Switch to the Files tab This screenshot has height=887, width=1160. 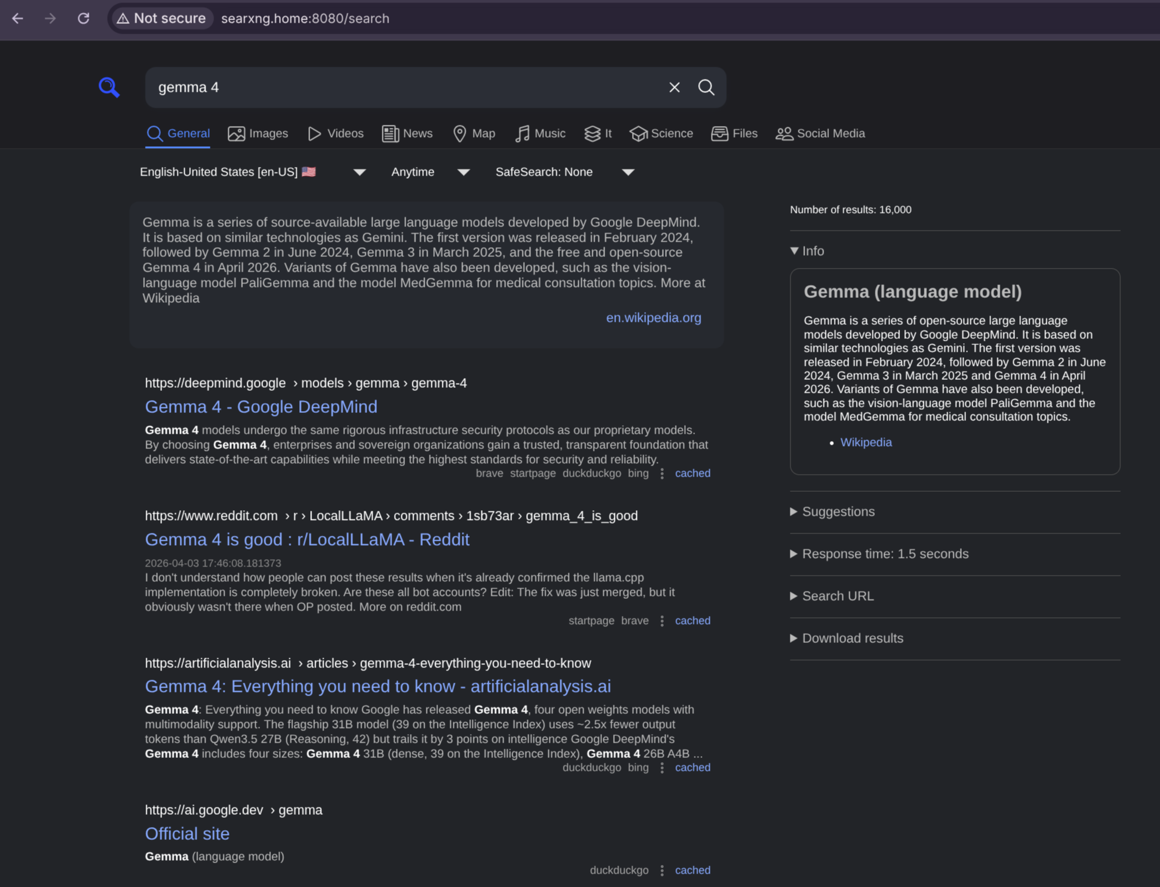[x=734, y=133]
